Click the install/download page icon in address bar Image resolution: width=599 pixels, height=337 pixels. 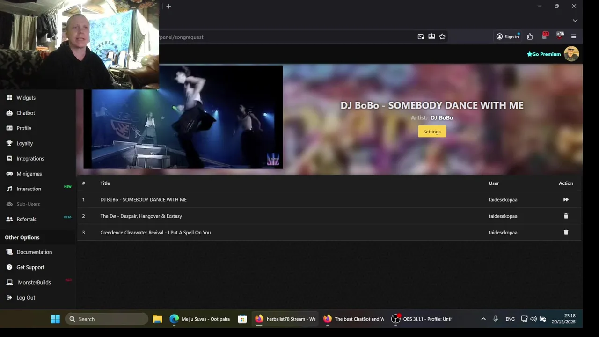pyautogui.click(x=431, y=37)
